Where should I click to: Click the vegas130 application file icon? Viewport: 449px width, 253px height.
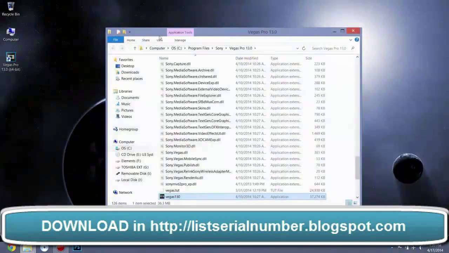coord(162,197)
